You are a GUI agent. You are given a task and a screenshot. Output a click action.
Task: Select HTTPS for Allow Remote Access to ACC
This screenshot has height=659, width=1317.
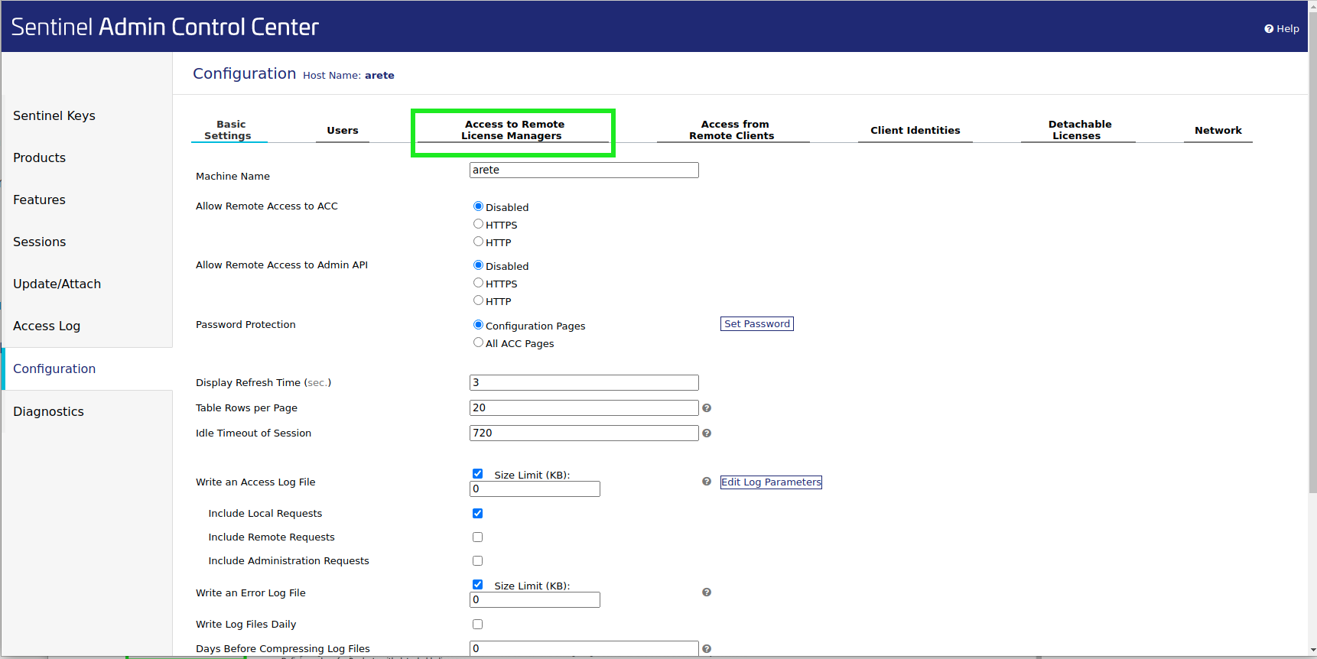478,224
